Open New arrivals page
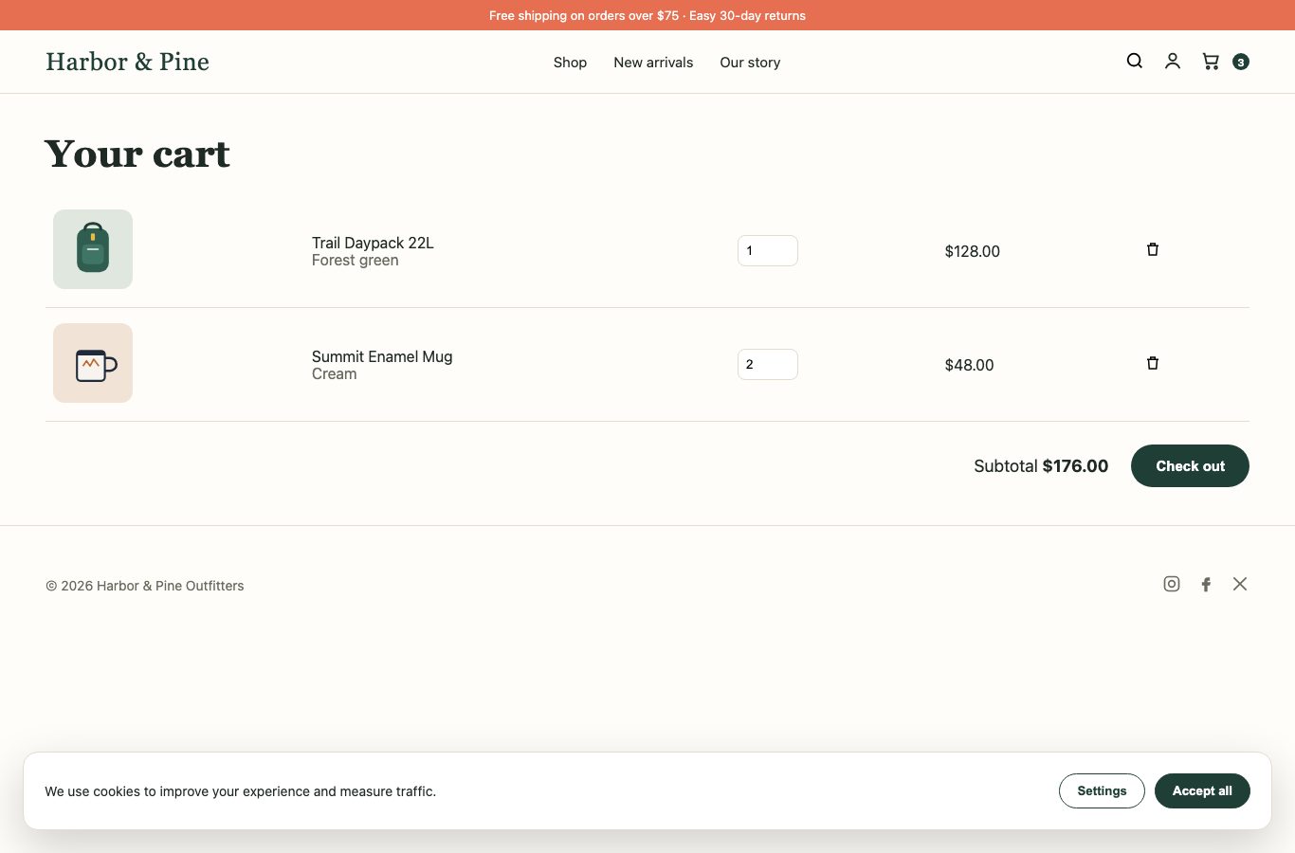This screenshot has width=1295, height=853. tap(653, 63)
